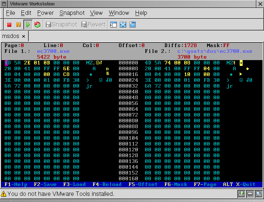Open the View menu

[x=96, y=13]
